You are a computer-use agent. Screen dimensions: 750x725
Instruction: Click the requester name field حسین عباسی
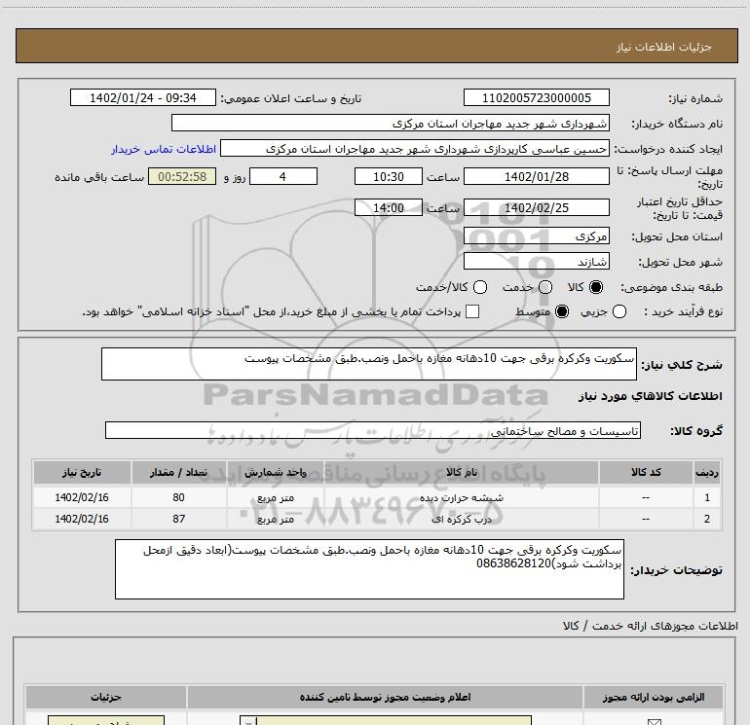pos(415,148)
